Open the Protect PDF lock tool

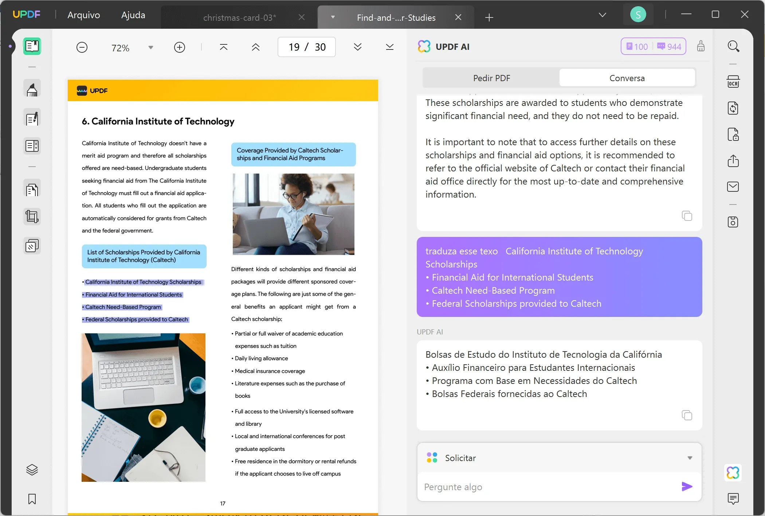[x=733, y=134]
